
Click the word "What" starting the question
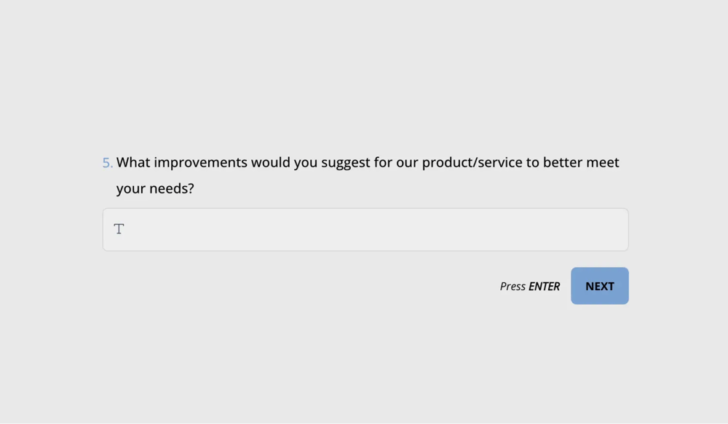[133, 163]
